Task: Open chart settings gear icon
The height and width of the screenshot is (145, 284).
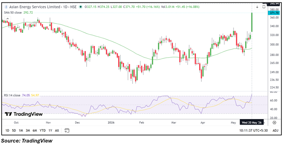Action: (x=274, y=123)
